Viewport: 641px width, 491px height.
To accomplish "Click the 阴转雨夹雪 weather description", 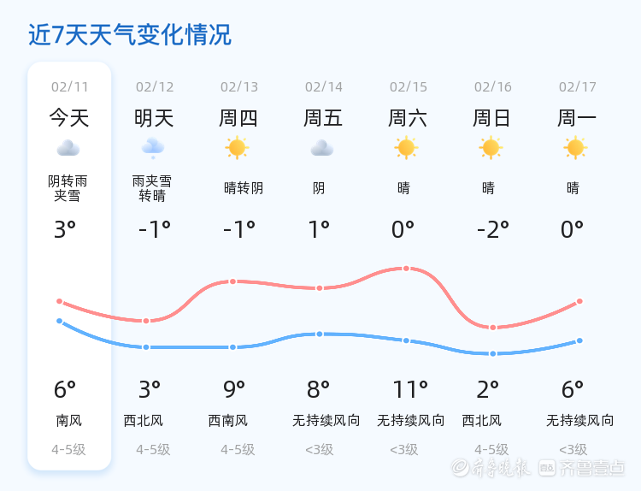I will coord(68,188).
